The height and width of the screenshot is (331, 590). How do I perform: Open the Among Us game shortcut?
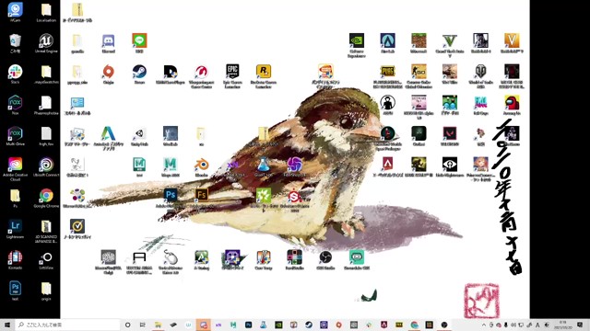click(512, 105)
